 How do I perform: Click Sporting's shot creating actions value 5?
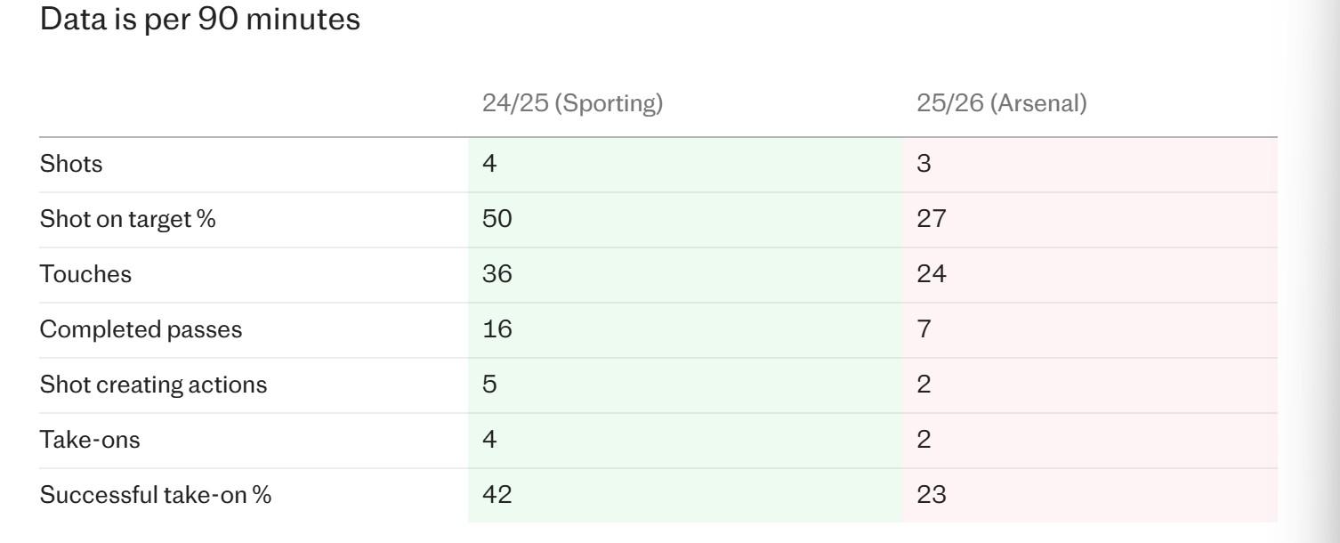[489, 385]
